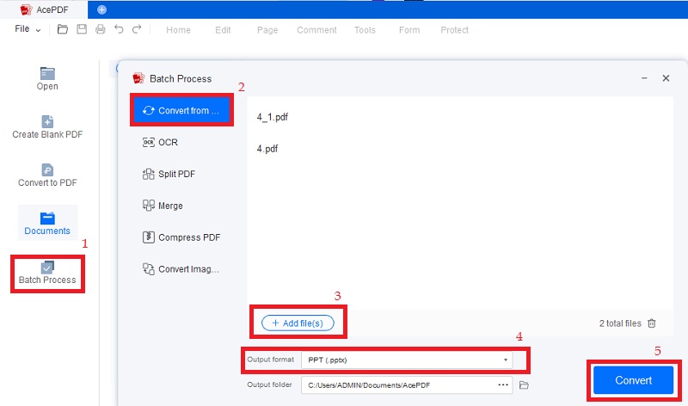This screenshot has width=688, height=406.
Task: Select Compress PDF batch option
Action: (181, 237)
